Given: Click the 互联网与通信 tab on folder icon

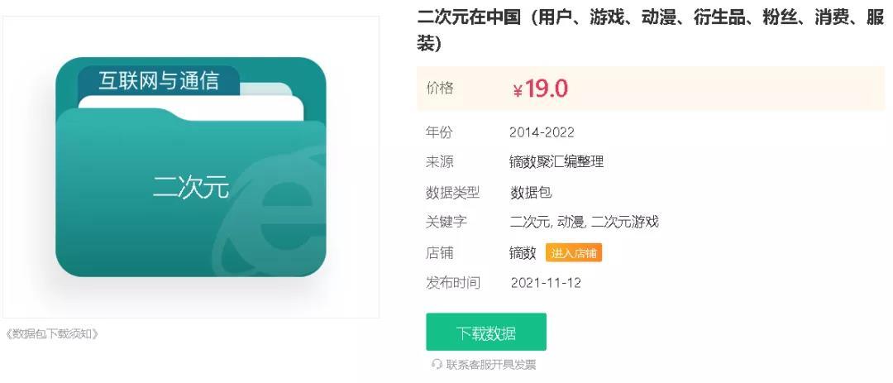Looking at the screenshot, I should [159, 80].
